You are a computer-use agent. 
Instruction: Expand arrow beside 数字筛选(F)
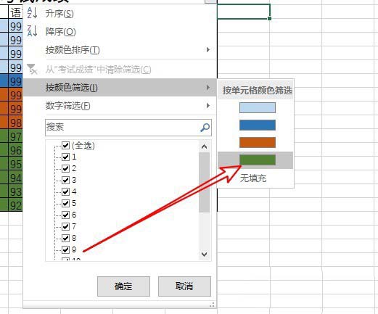(x=208, y=106)
